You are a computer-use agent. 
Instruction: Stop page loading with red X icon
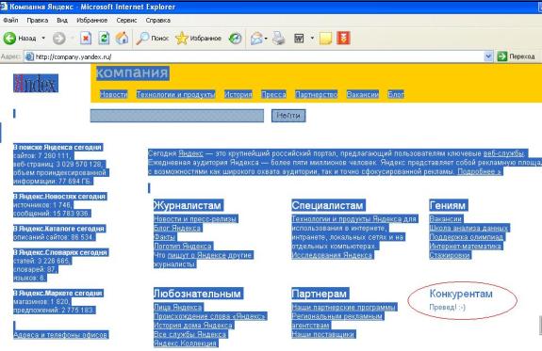86,38
